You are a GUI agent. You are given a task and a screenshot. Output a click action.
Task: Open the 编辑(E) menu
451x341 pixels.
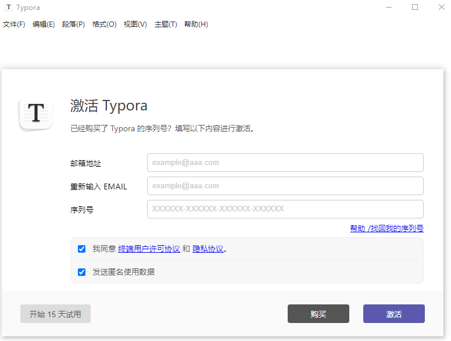pyautogui.click(x=44, y=24)
